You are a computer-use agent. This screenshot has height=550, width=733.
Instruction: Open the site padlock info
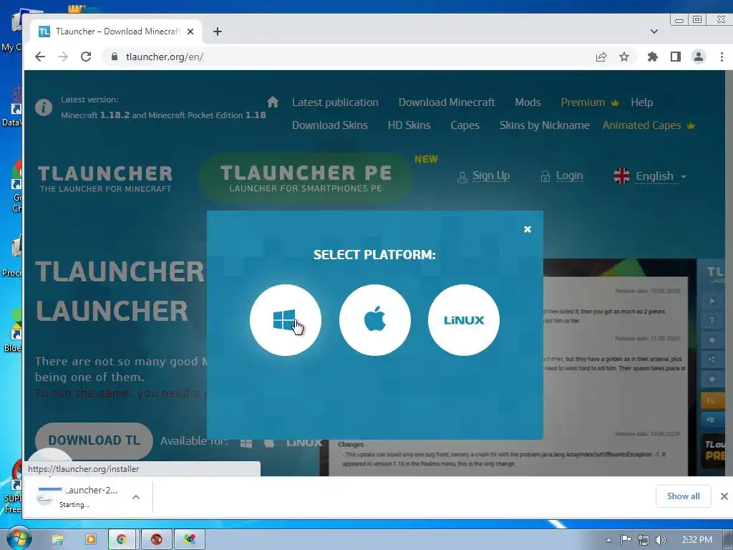tap(114, 57)
